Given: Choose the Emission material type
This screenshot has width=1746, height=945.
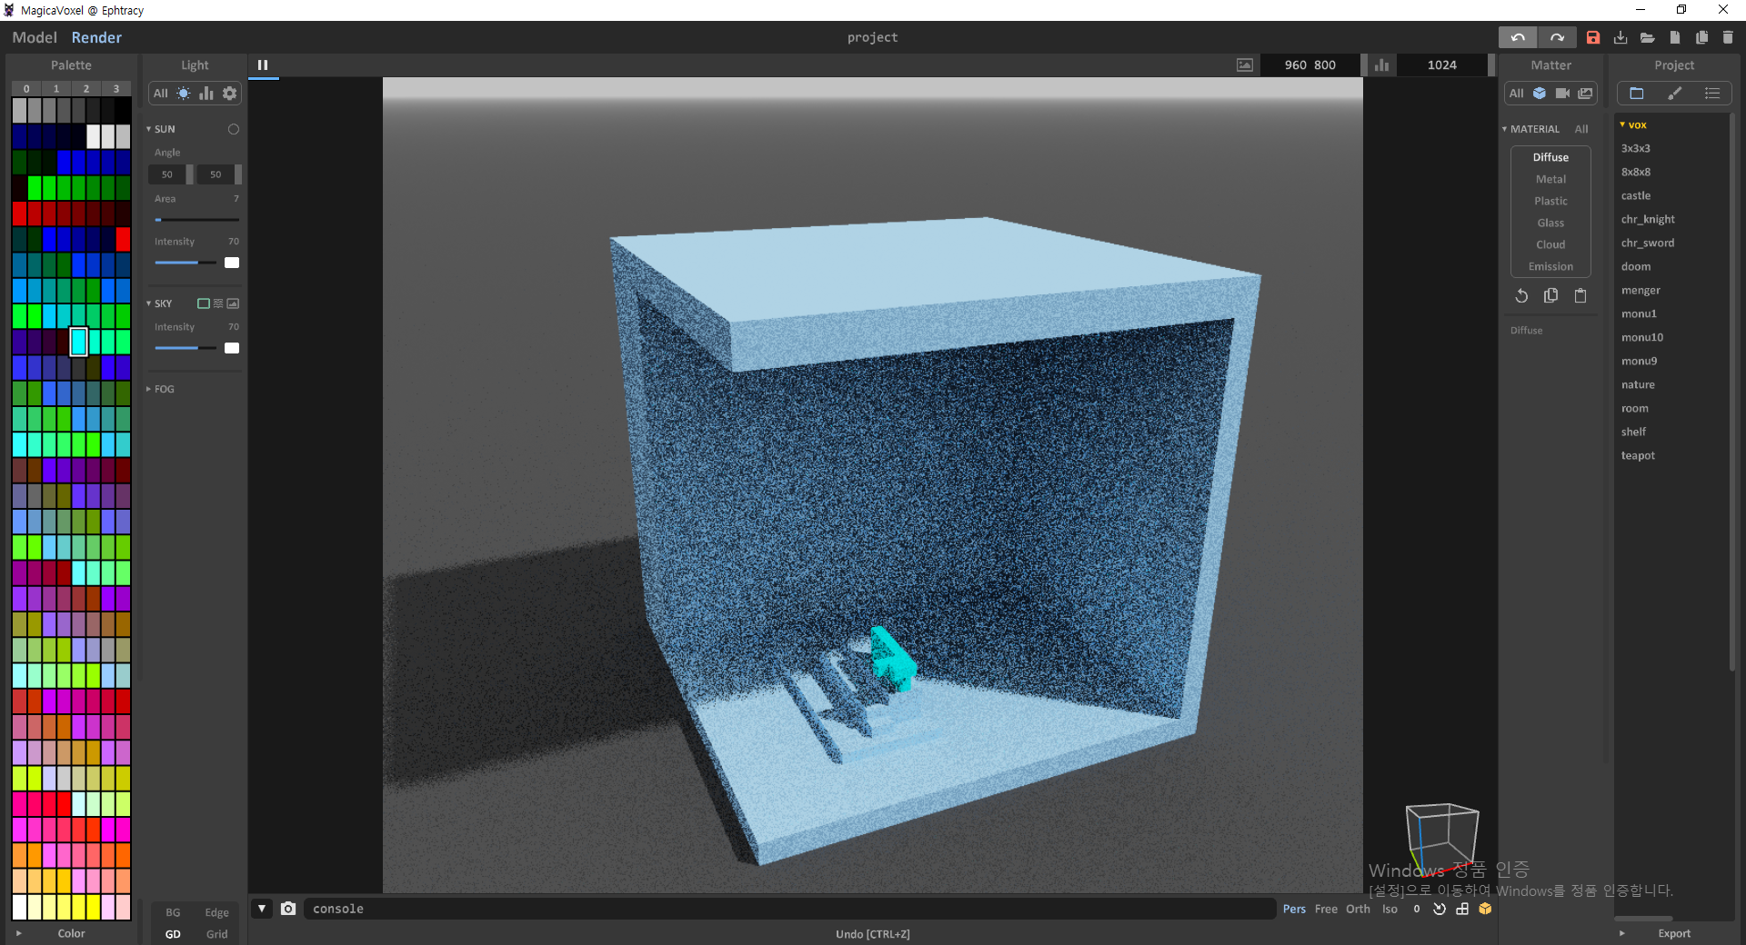Looking at the screenshot, I should coord(1550,266).
